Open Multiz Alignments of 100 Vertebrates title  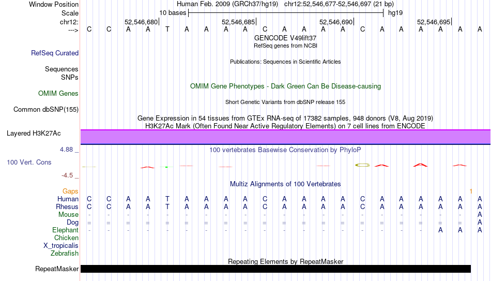[285, 184]
